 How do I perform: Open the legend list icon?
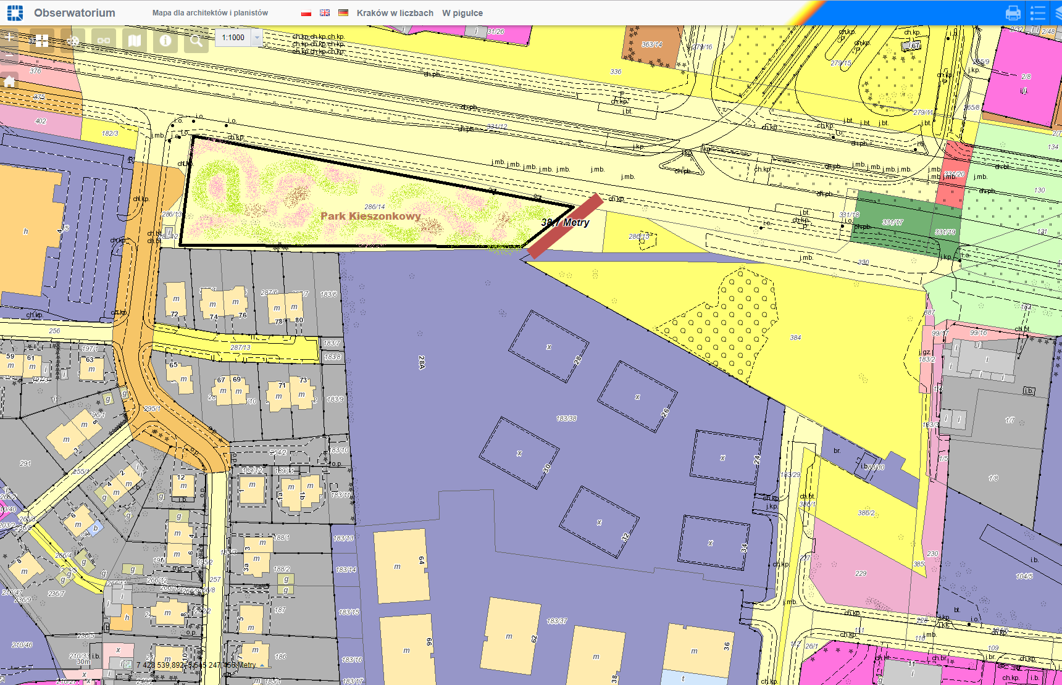pyautogui.click(x=1038, y=13)
